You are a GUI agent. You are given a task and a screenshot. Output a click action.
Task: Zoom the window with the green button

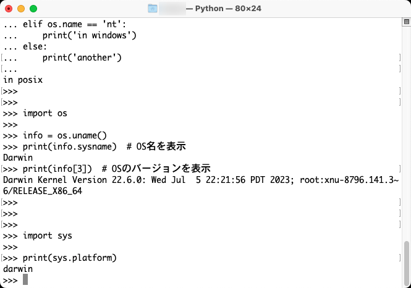[x=33, y=9]
